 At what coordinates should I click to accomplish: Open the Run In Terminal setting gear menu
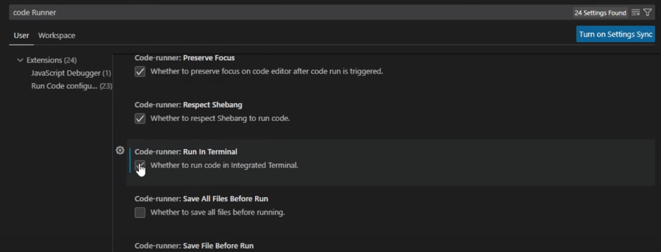click(x=120, y=150)
